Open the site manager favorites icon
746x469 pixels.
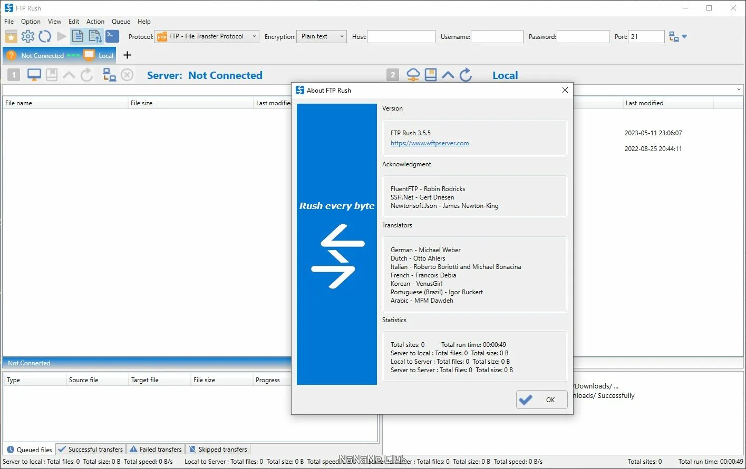pos(11,36)
